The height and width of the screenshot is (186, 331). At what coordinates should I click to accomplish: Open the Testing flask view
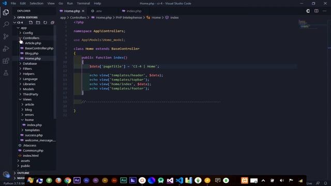click(x=6, y=73)
